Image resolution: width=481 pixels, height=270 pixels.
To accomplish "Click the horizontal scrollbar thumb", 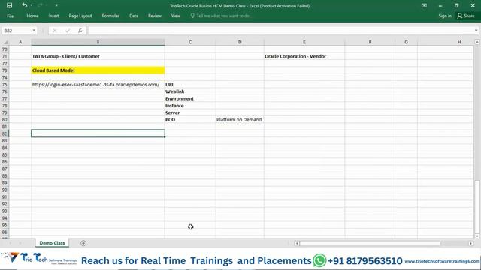I will point(370,243).
